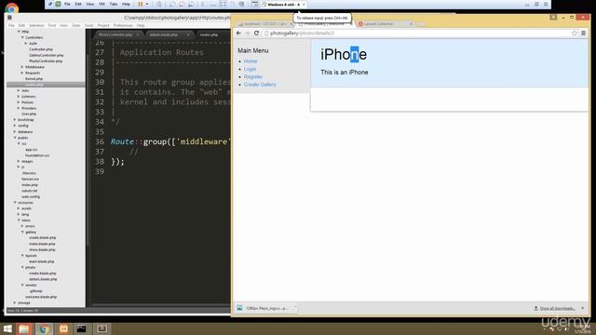The image size is (596, 335).
Task: Expand the Providers folder
Action: click(x=19, y=108)
